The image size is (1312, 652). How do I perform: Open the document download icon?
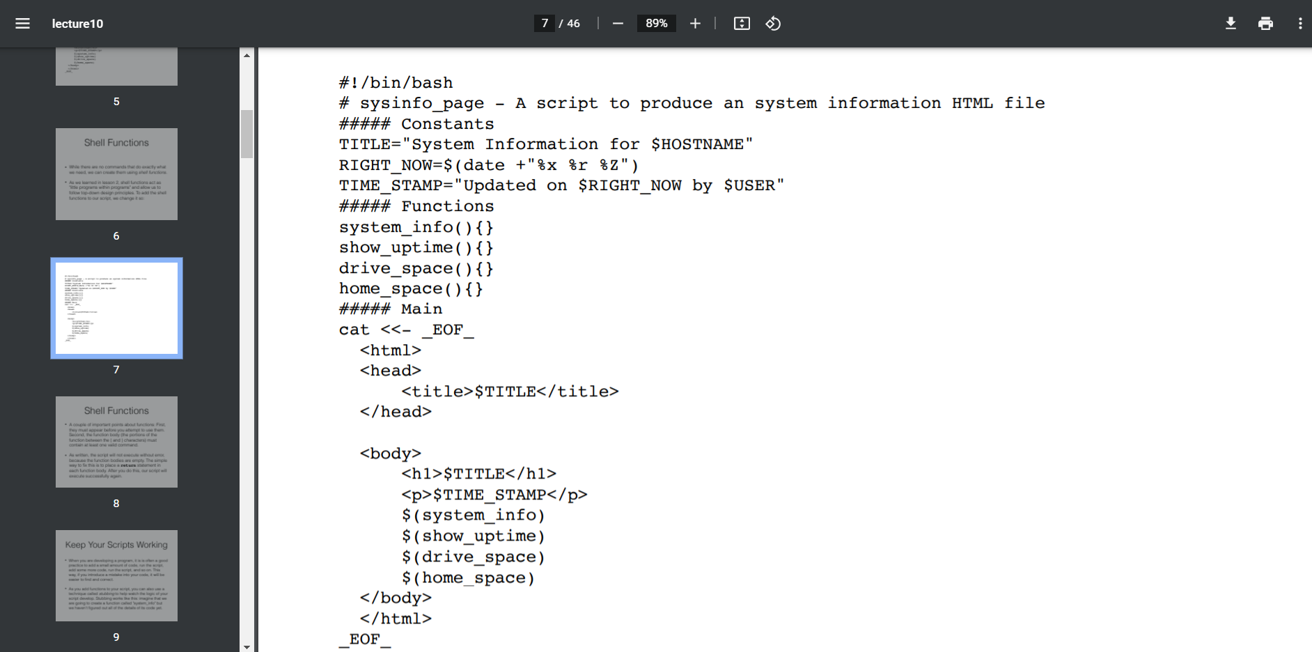pos(1231,23)
